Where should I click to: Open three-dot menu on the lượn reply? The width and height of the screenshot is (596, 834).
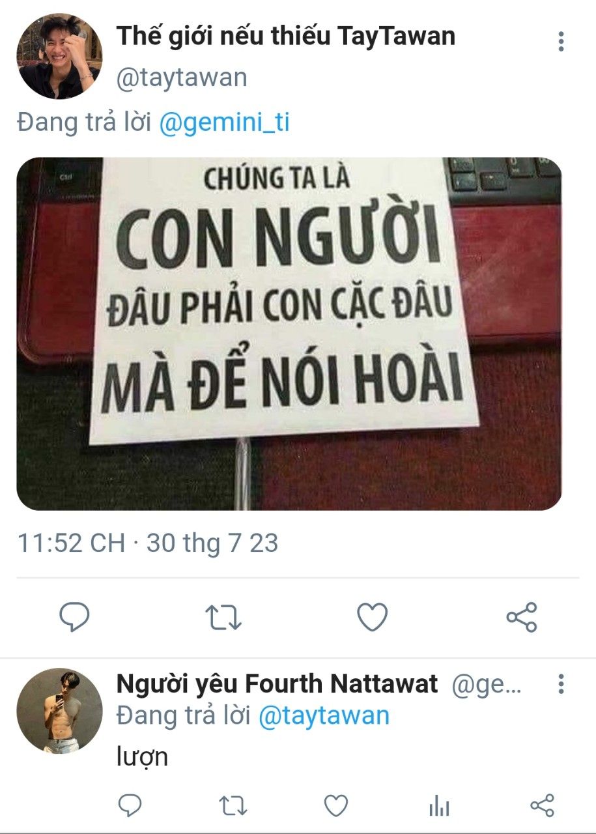[x=561, y=684]
